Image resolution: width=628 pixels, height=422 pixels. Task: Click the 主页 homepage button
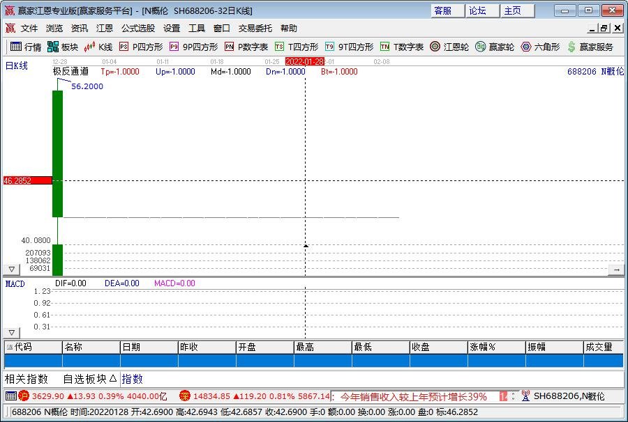518,10
